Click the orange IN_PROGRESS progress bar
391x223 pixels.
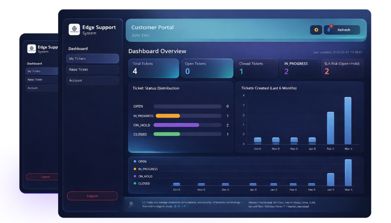[168, 116]
